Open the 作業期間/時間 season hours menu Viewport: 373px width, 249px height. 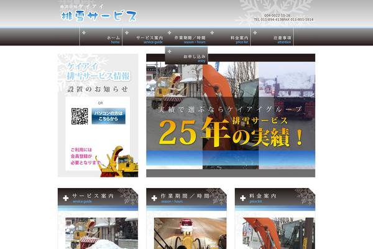[x=186, y=37]
